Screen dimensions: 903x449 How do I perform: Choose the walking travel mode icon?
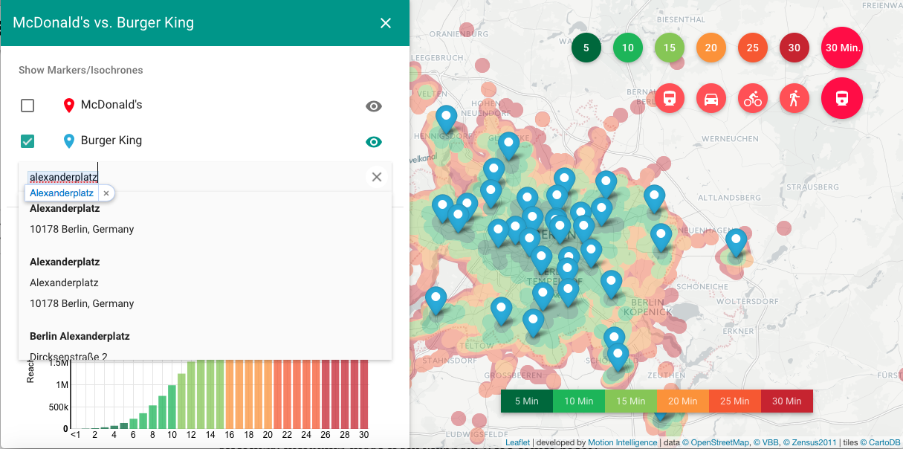click(x=794, y=98)
